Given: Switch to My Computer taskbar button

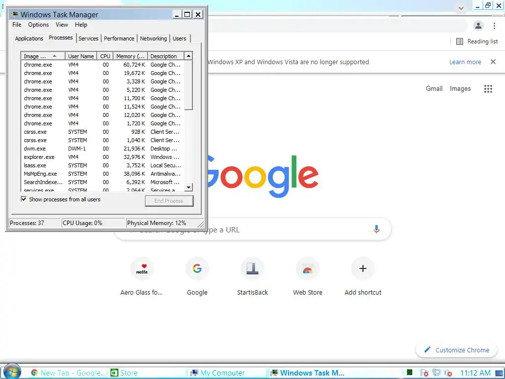Looking at the screenshot, I should point(227,373).
